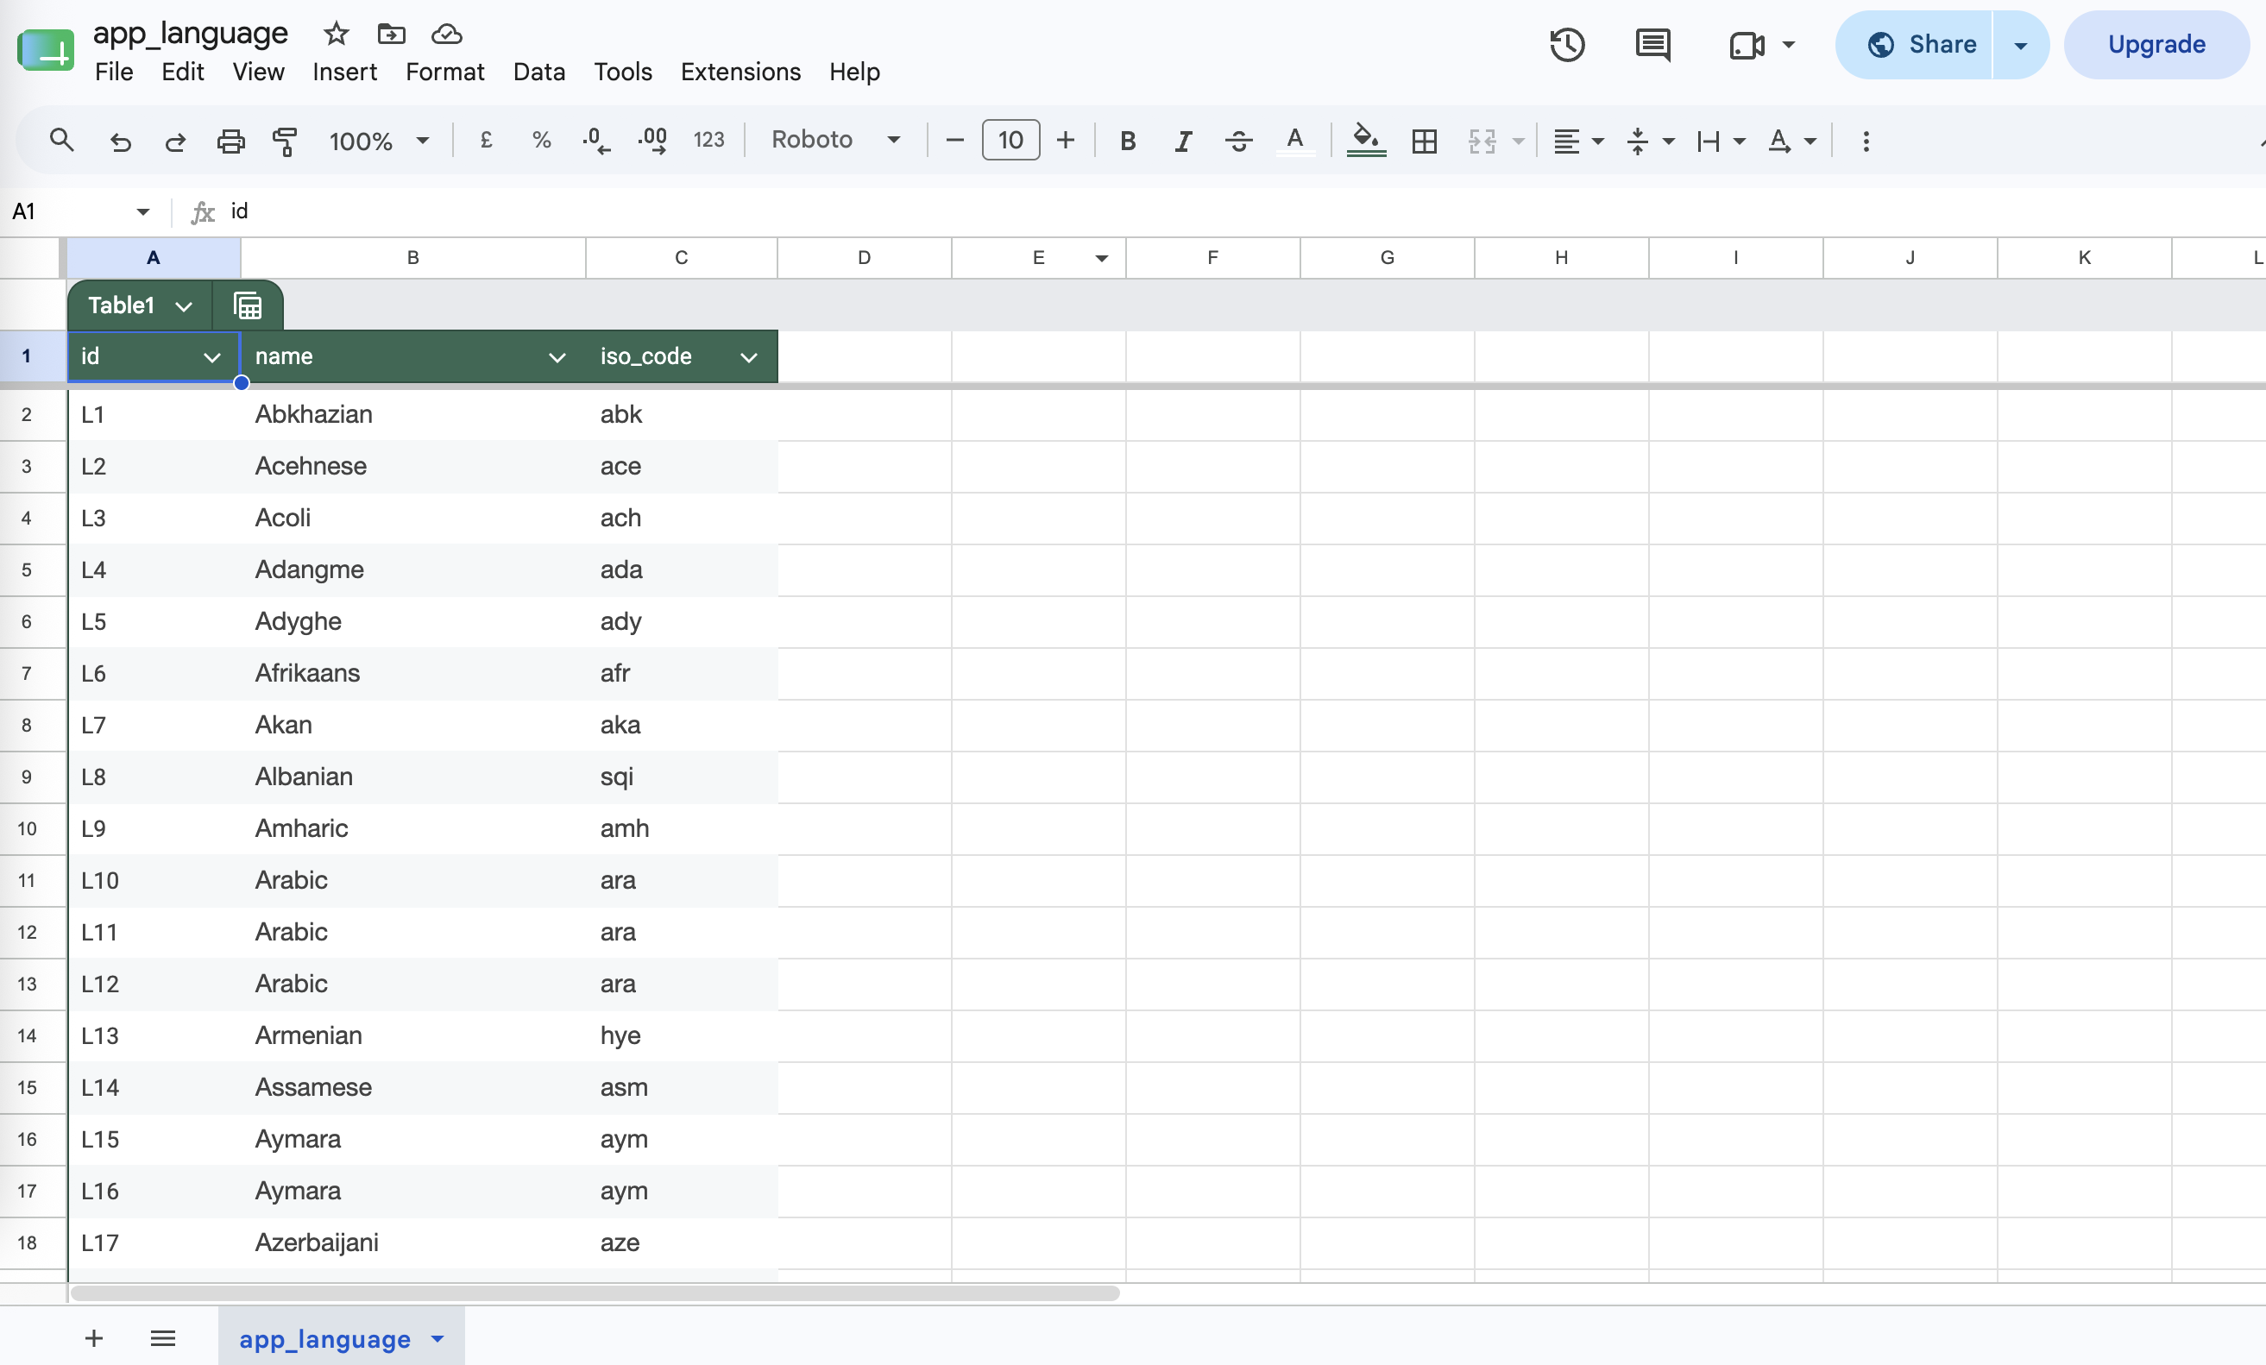
Task: Click the Share button
Action: pyautogui.click(x=1915, y=45)
